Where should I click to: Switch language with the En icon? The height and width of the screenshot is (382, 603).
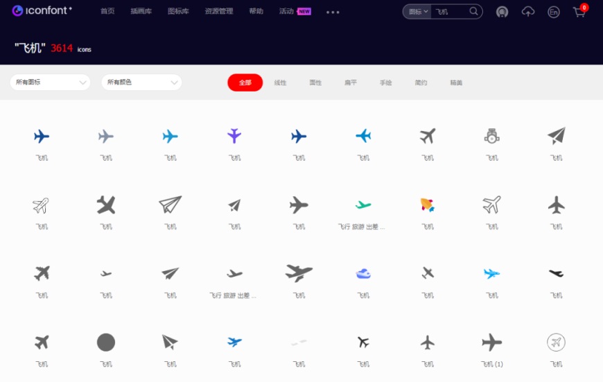(553, 12)
